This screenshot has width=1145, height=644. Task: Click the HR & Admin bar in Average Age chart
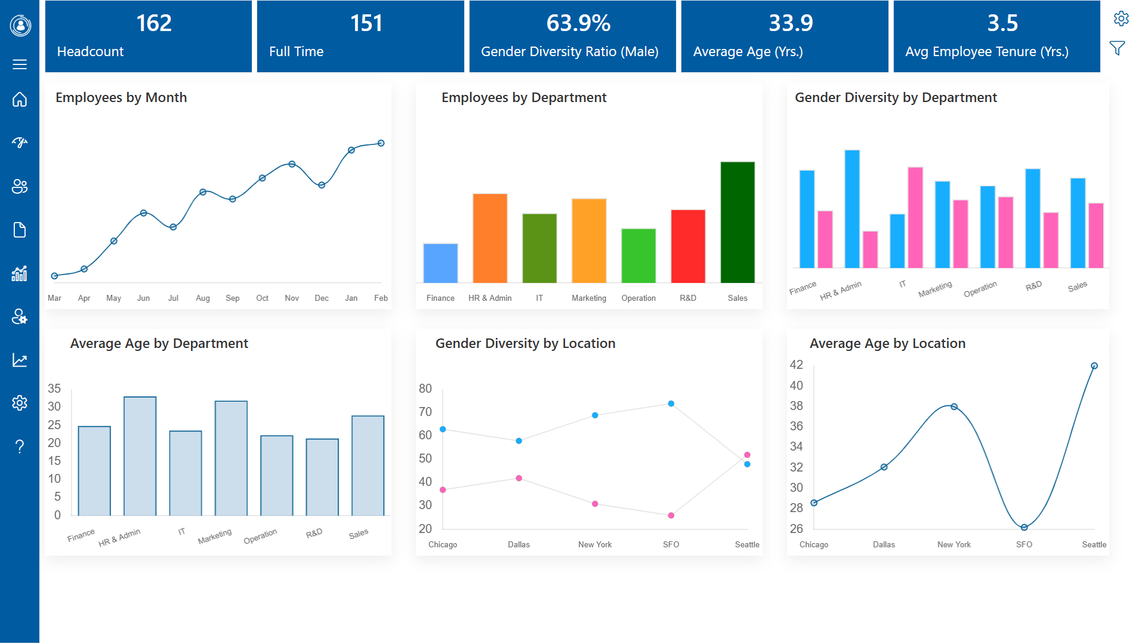(x=140, y=456)
